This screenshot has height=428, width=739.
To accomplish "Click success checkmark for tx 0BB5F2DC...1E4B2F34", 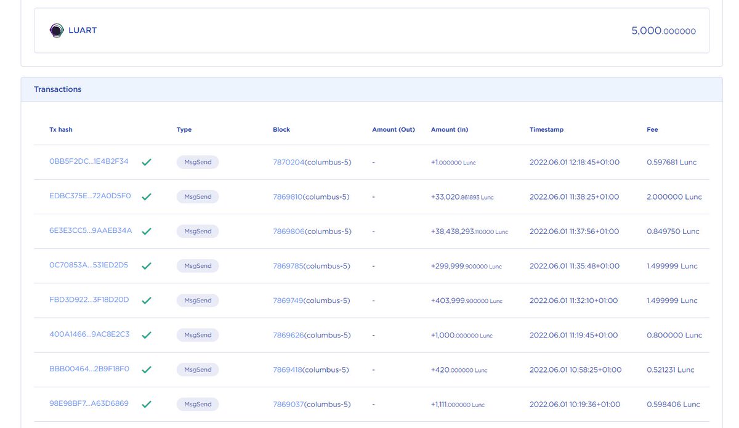I will [x=147, y=163].
